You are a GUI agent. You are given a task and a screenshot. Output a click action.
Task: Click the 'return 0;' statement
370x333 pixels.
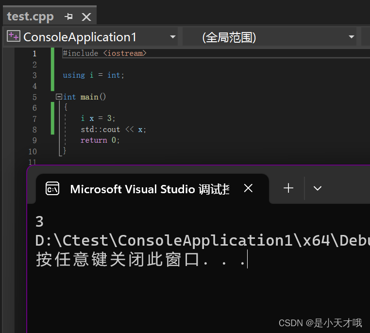(100, 140)
